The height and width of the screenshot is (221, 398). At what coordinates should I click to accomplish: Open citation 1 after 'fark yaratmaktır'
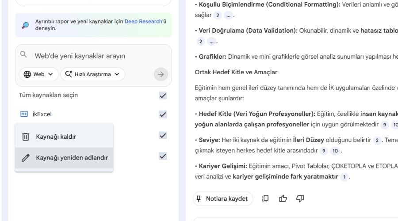click(344, 177)
